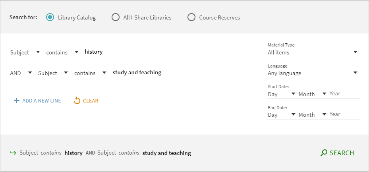Image resolution: width=369 pixels, height=172 pixels.
Task: Click the green magnifier Search icon
Action: (324, 153)
